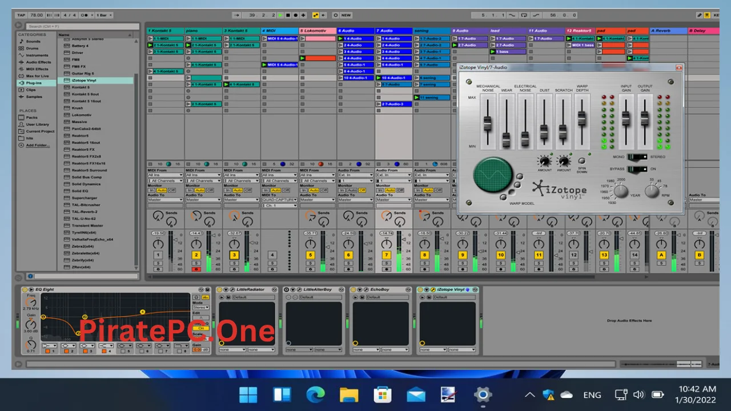Click the Arrangement Record button in transport
Viewport: 731px width, 411px height.
point(296,15)
